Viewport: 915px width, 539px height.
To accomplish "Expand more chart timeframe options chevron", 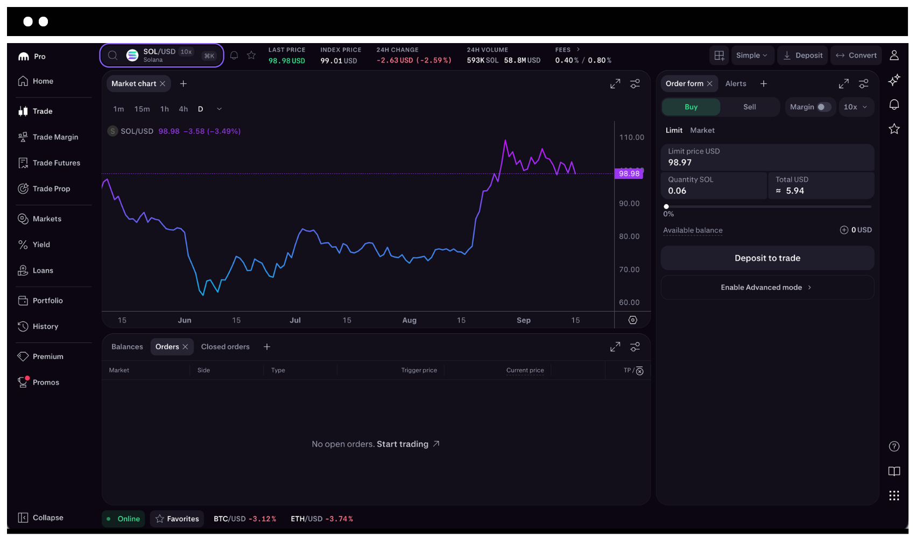I will [219, 109].
